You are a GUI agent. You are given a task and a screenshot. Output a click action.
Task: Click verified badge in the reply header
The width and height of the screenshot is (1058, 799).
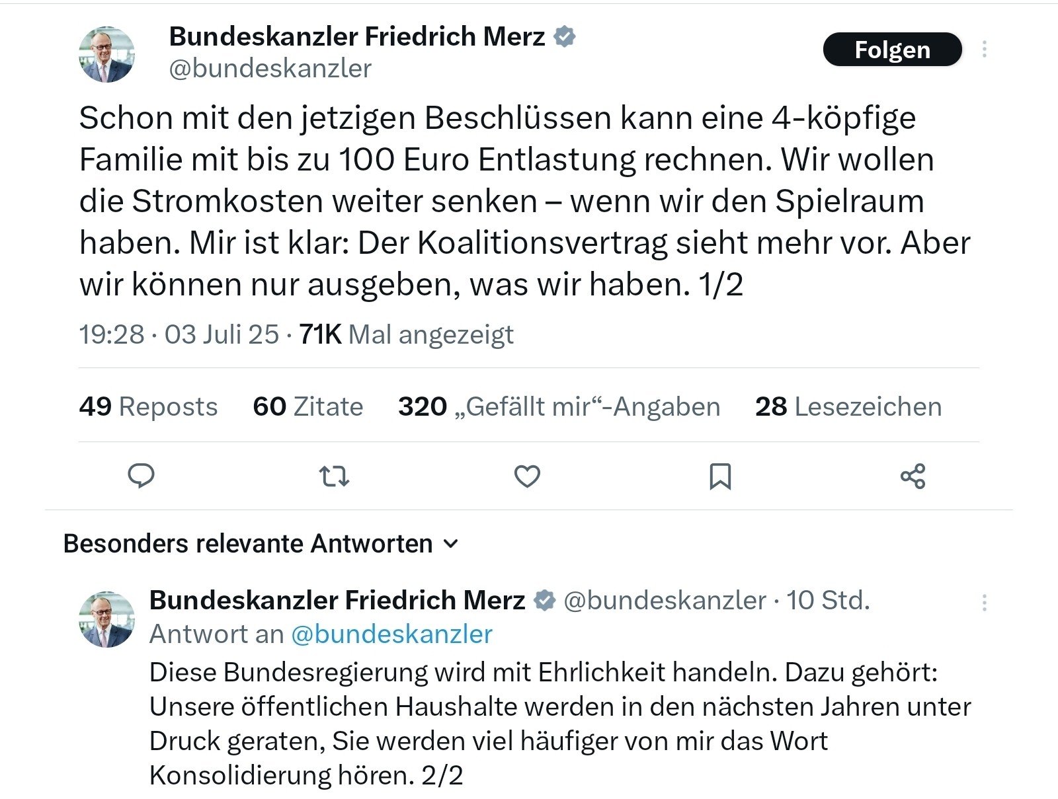[544, 601]
